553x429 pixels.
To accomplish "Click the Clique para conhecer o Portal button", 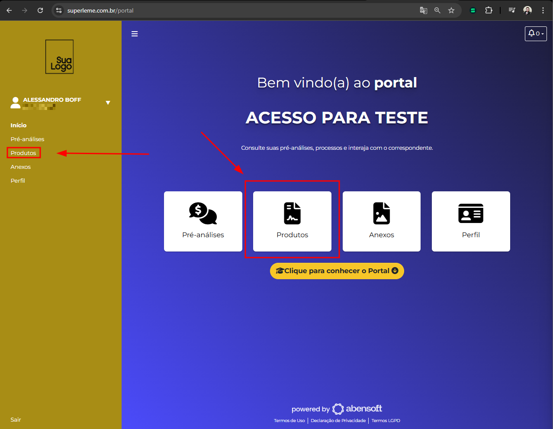I will pos(337,271).
